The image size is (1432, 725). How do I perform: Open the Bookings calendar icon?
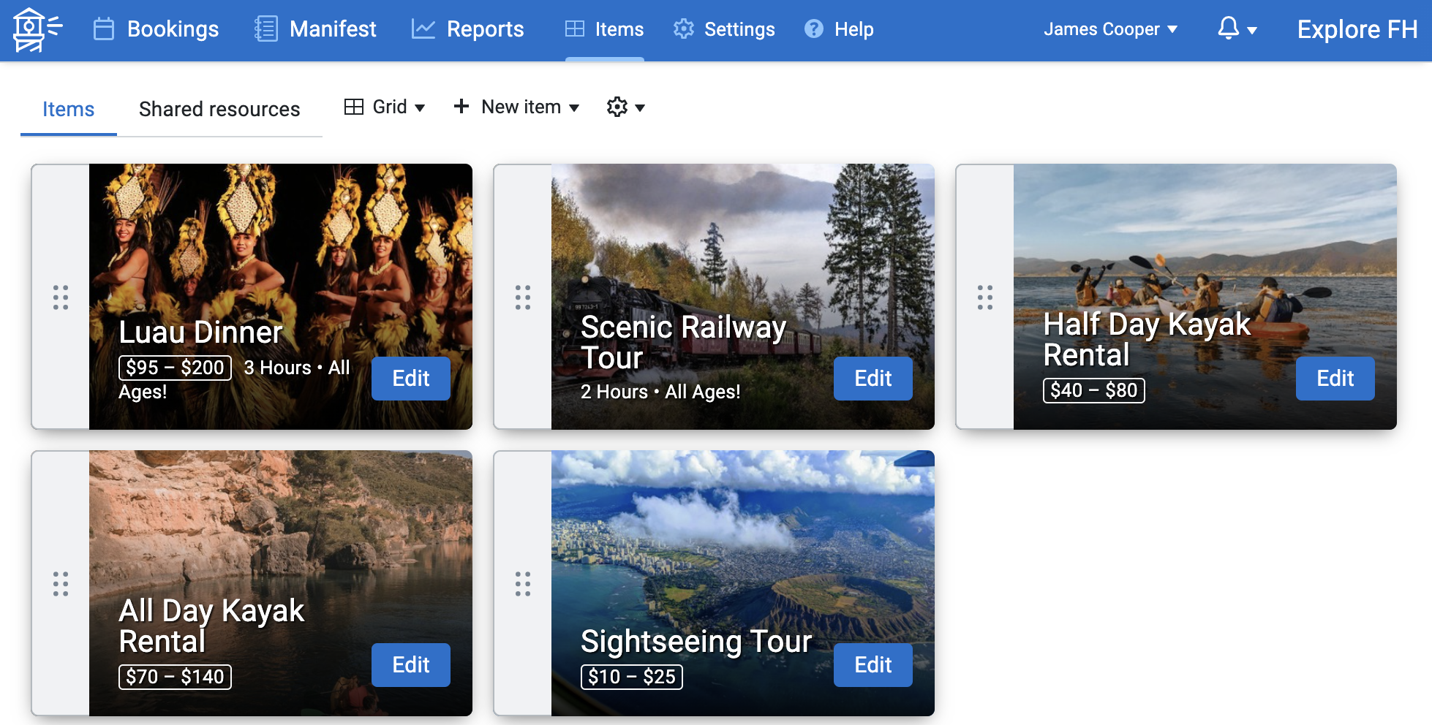pyautogui.click(x=103, y=29)
